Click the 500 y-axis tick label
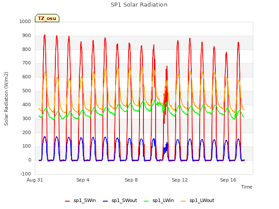Viewport: 279px width, 209px height. point(27,91)
